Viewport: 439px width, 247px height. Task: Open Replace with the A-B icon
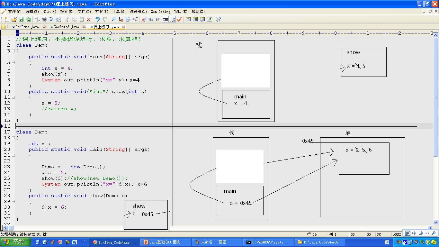pos(121,19)
